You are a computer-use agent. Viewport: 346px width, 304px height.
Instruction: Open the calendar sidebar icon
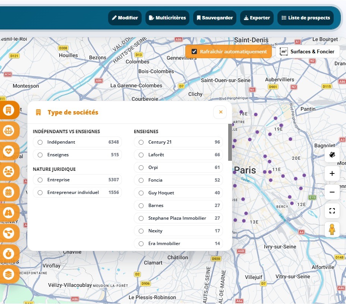[9, 192]
